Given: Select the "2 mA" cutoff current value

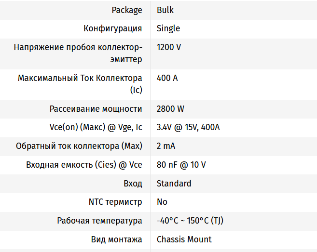Looking at the screenshot, I should [166, 146].
